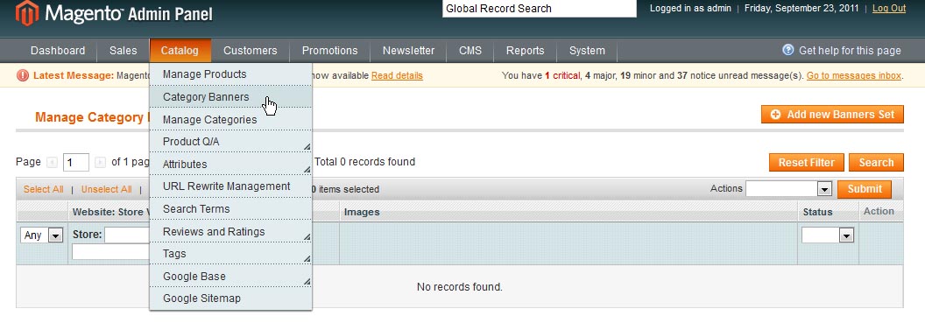Open the Promotions menu

[329, 51]
